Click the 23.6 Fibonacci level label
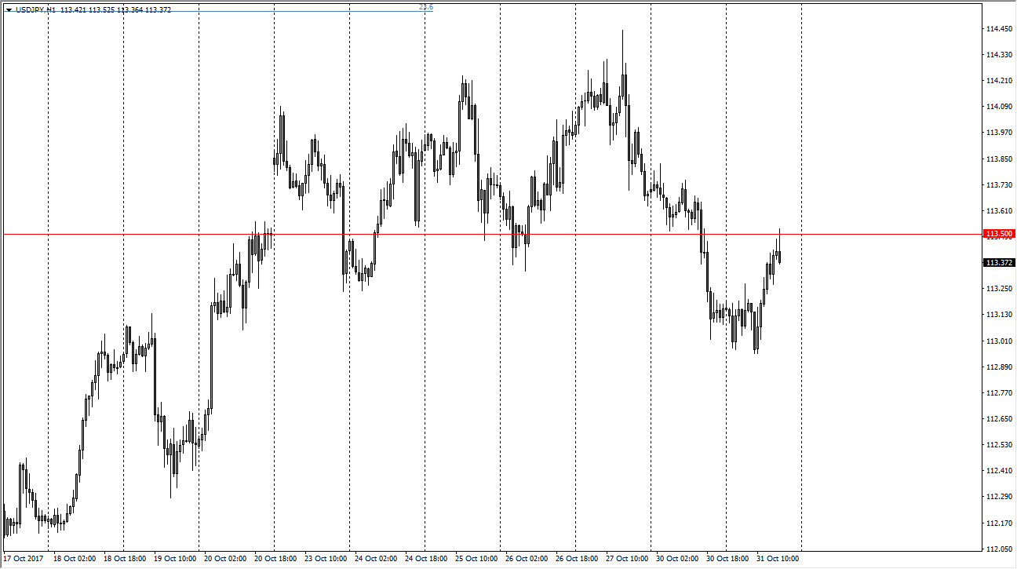Viewport: 1017px width, 569px height. 425,7
